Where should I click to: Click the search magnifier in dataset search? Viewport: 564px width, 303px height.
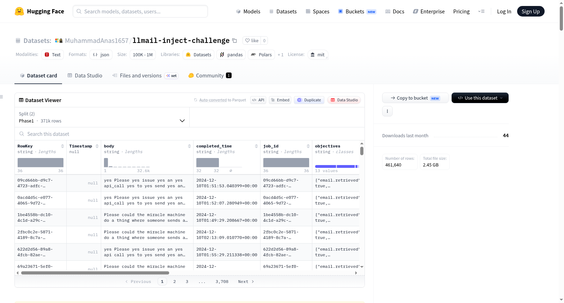22,134
